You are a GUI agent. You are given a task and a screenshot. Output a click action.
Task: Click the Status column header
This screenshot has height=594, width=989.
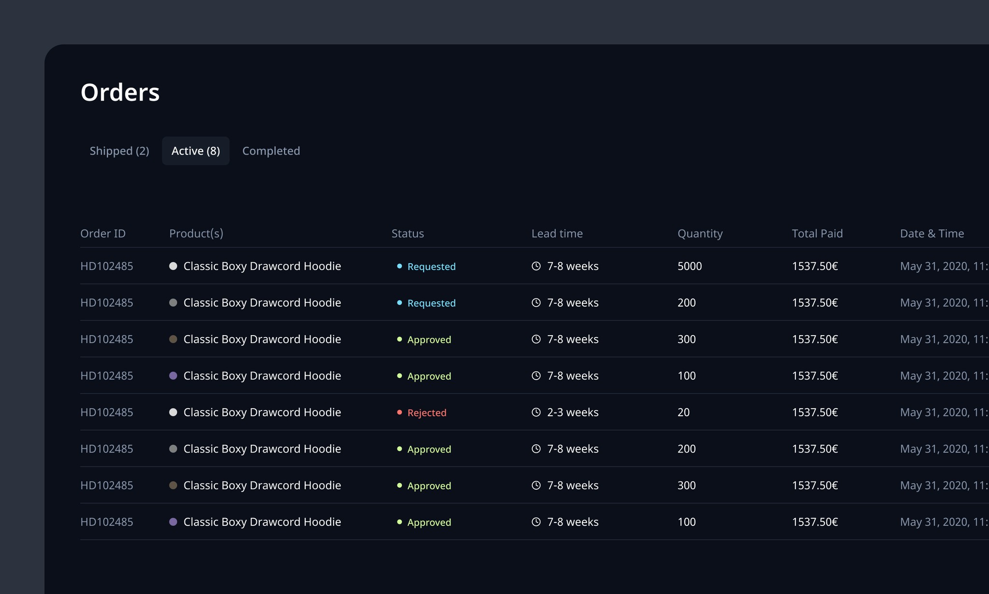[x=408, y=234]
